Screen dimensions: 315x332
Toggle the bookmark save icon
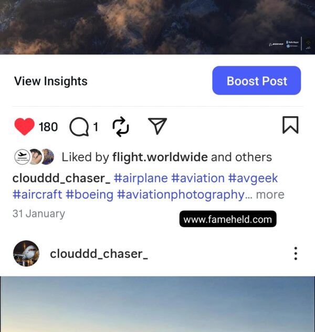click(x=290, y=125)
